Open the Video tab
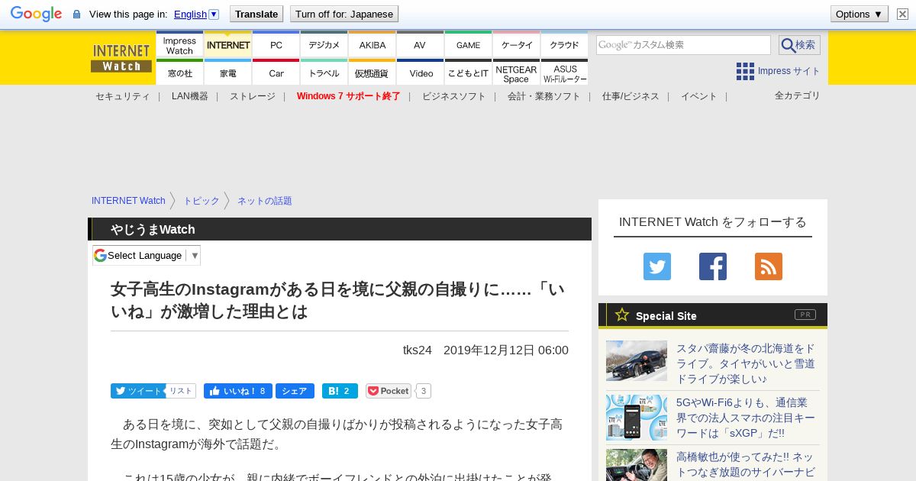Viewport: 916px width, 481px height. pos(421,73)
